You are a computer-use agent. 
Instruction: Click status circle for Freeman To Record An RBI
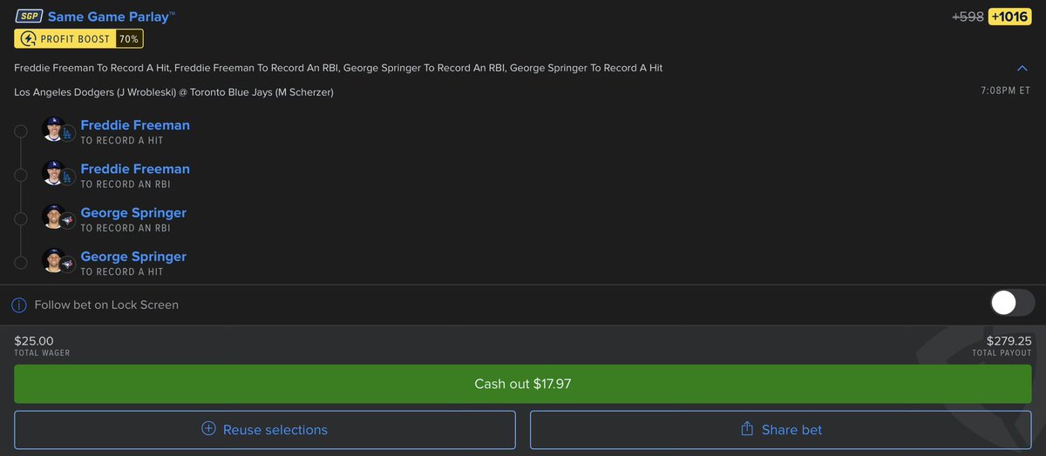(21, 175)
